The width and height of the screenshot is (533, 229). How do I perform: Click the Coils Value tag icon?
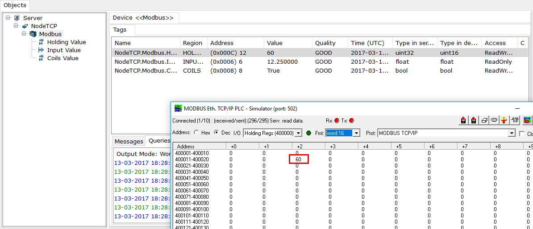41,58
